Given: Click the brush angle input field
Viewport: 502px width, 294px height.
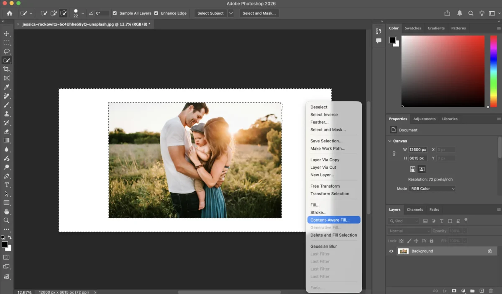Looking at the screenshot, I should click(x=102, y=13).
